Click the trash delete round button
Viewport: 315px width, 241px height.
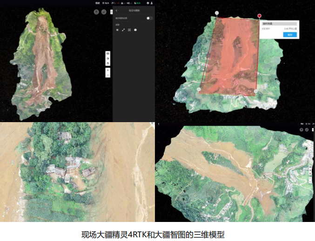96,12
